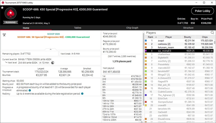Switch to the Tables tab
The width and height of the screenshot is (216, 123).
coord(77,28)
